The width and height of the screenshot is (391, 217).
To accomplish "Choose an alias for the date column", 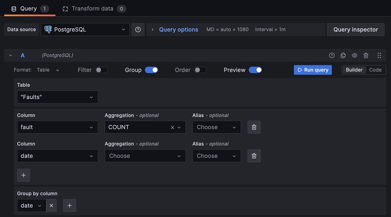I will [x=217, y=156].
